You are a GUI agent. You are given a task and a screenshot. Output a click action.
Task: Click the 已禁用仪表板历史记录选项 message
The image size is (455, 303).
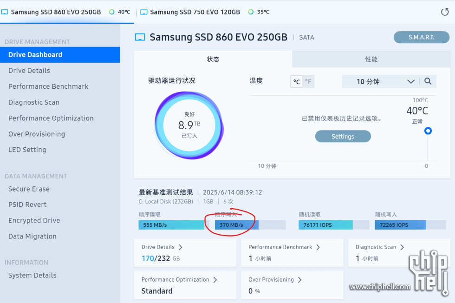tap(342, 119)
